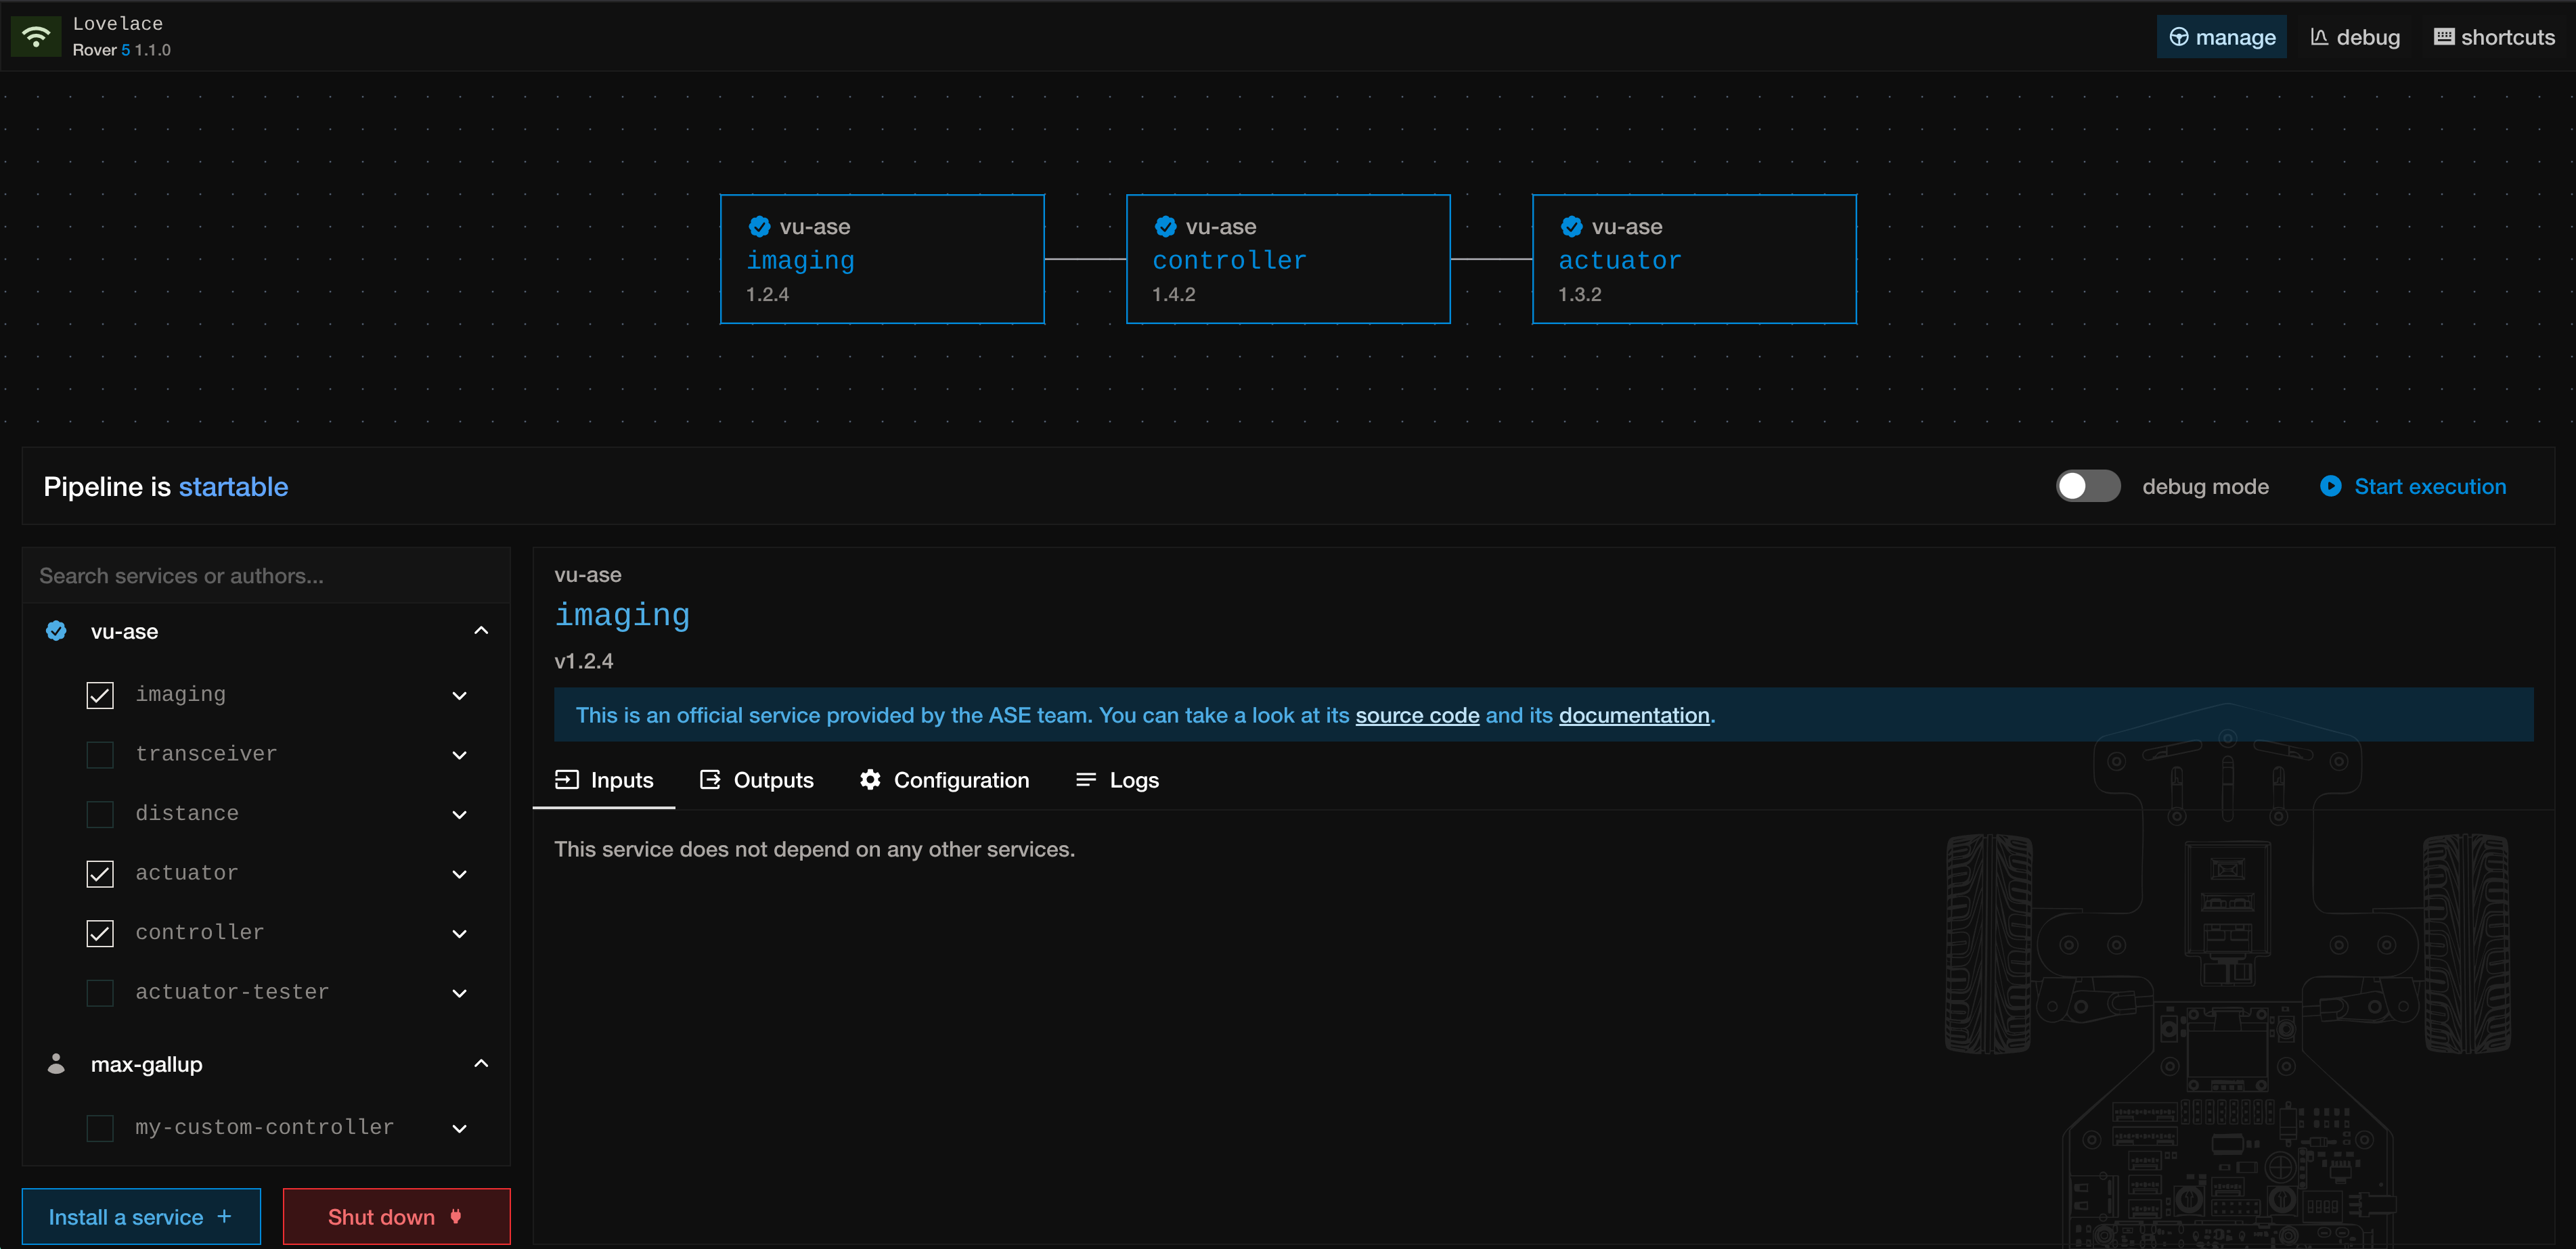Enable debug mode
The height and width of the screenshot is (1249, 2576).
coord(2088,486)
